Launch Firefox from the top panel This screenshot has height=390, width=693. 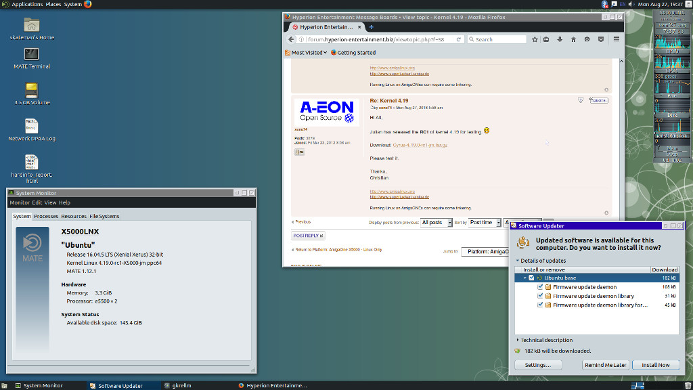click(87, 4)
